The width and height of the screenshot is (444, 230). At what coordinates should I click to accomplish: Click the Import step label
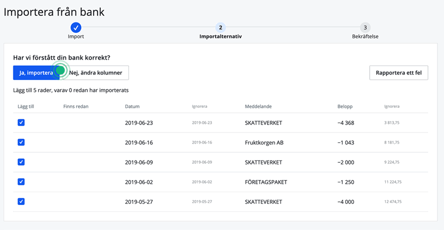[x=76, y=37]
